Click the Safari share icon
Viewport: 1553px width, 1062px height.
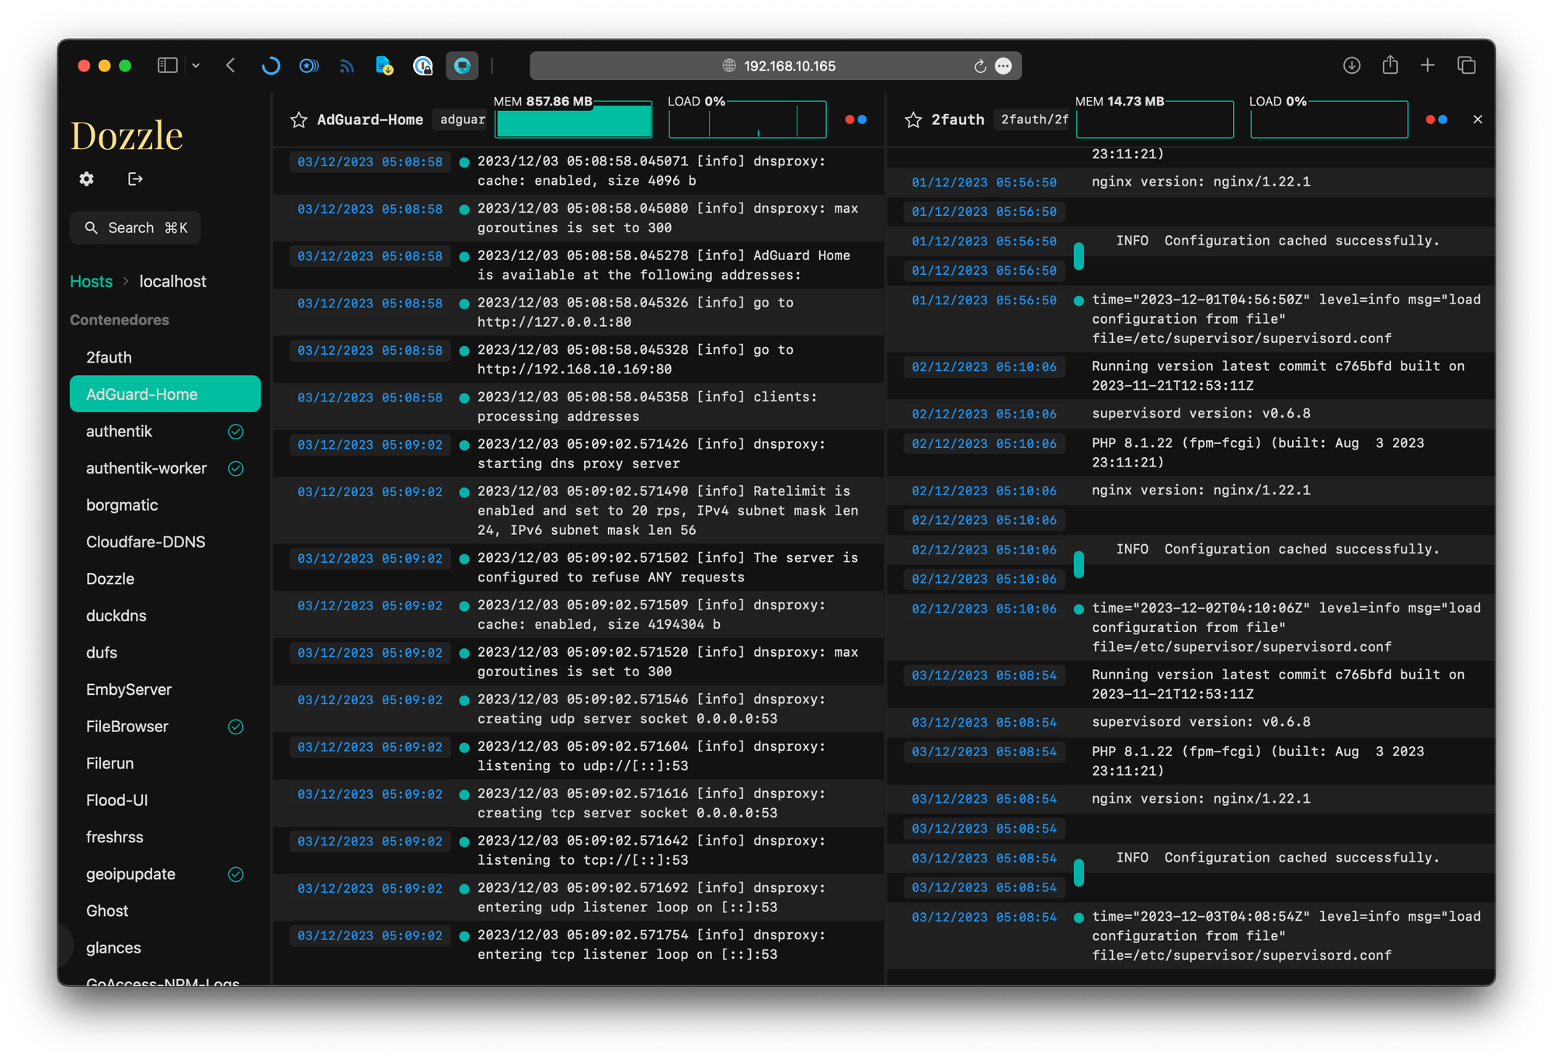coord(1390,64)
